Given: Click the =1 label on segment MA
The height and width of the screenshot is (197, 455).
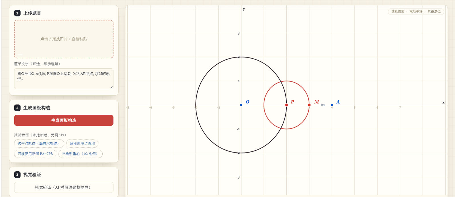Looking at the screenshot, I should [323, 105].
